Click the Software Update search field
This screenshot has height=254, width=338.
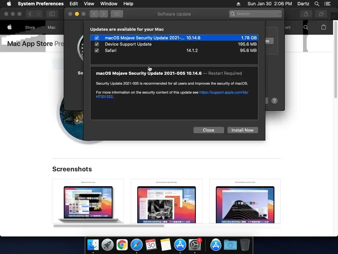coord(255,14)
